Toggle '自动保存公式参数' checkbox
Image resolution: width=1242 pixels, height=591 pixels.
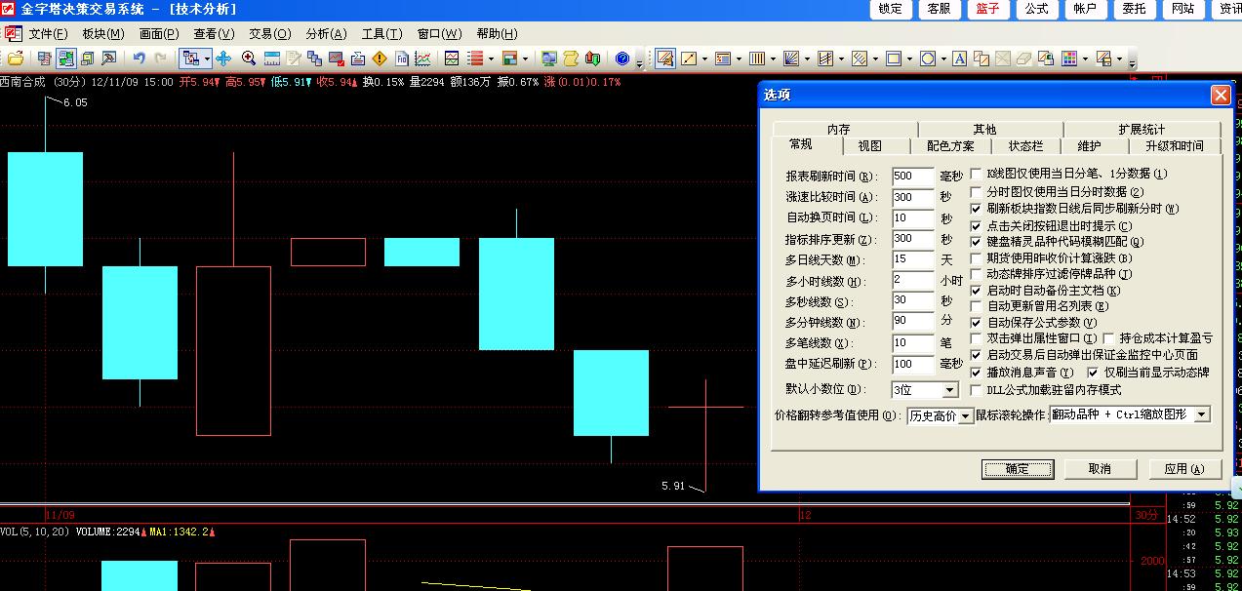click(976, 323)
